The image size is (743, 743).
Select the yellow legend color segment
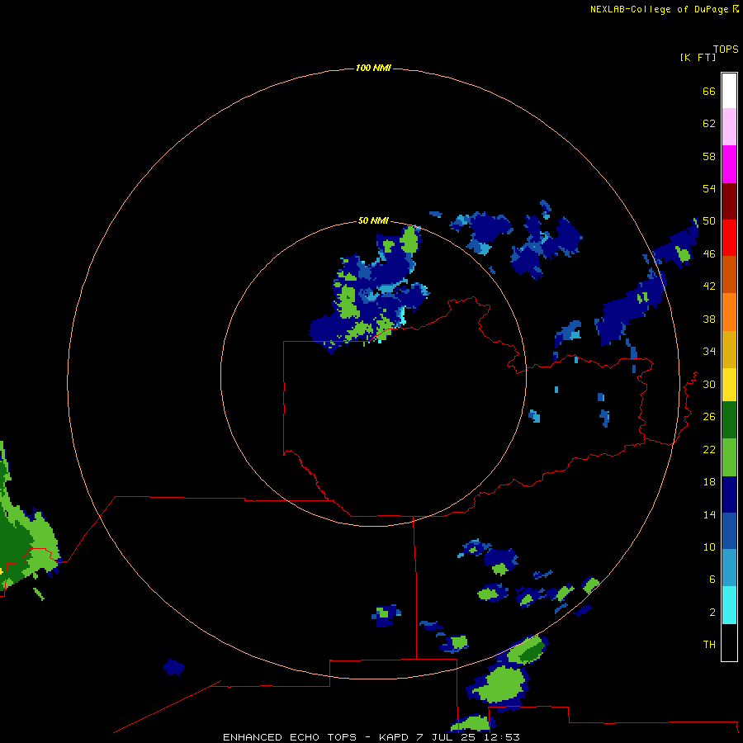pyautogui.click(x=729, y=385)
